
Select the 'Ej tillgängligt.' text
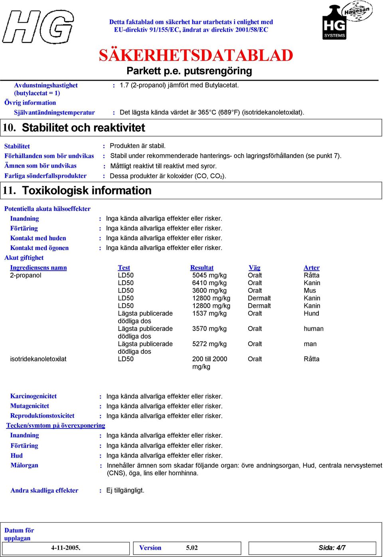(125, 490)
